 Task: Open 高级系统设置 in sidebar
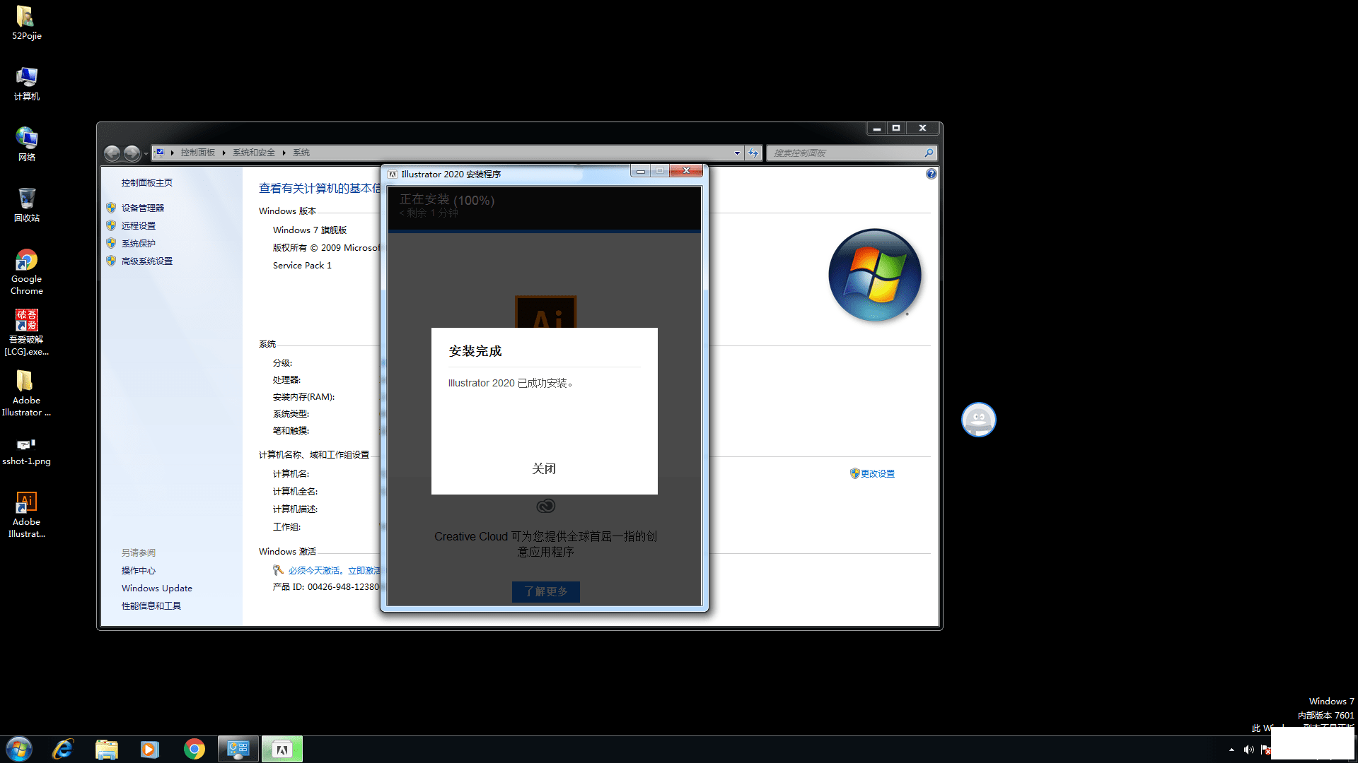click(x=147, y=261)
